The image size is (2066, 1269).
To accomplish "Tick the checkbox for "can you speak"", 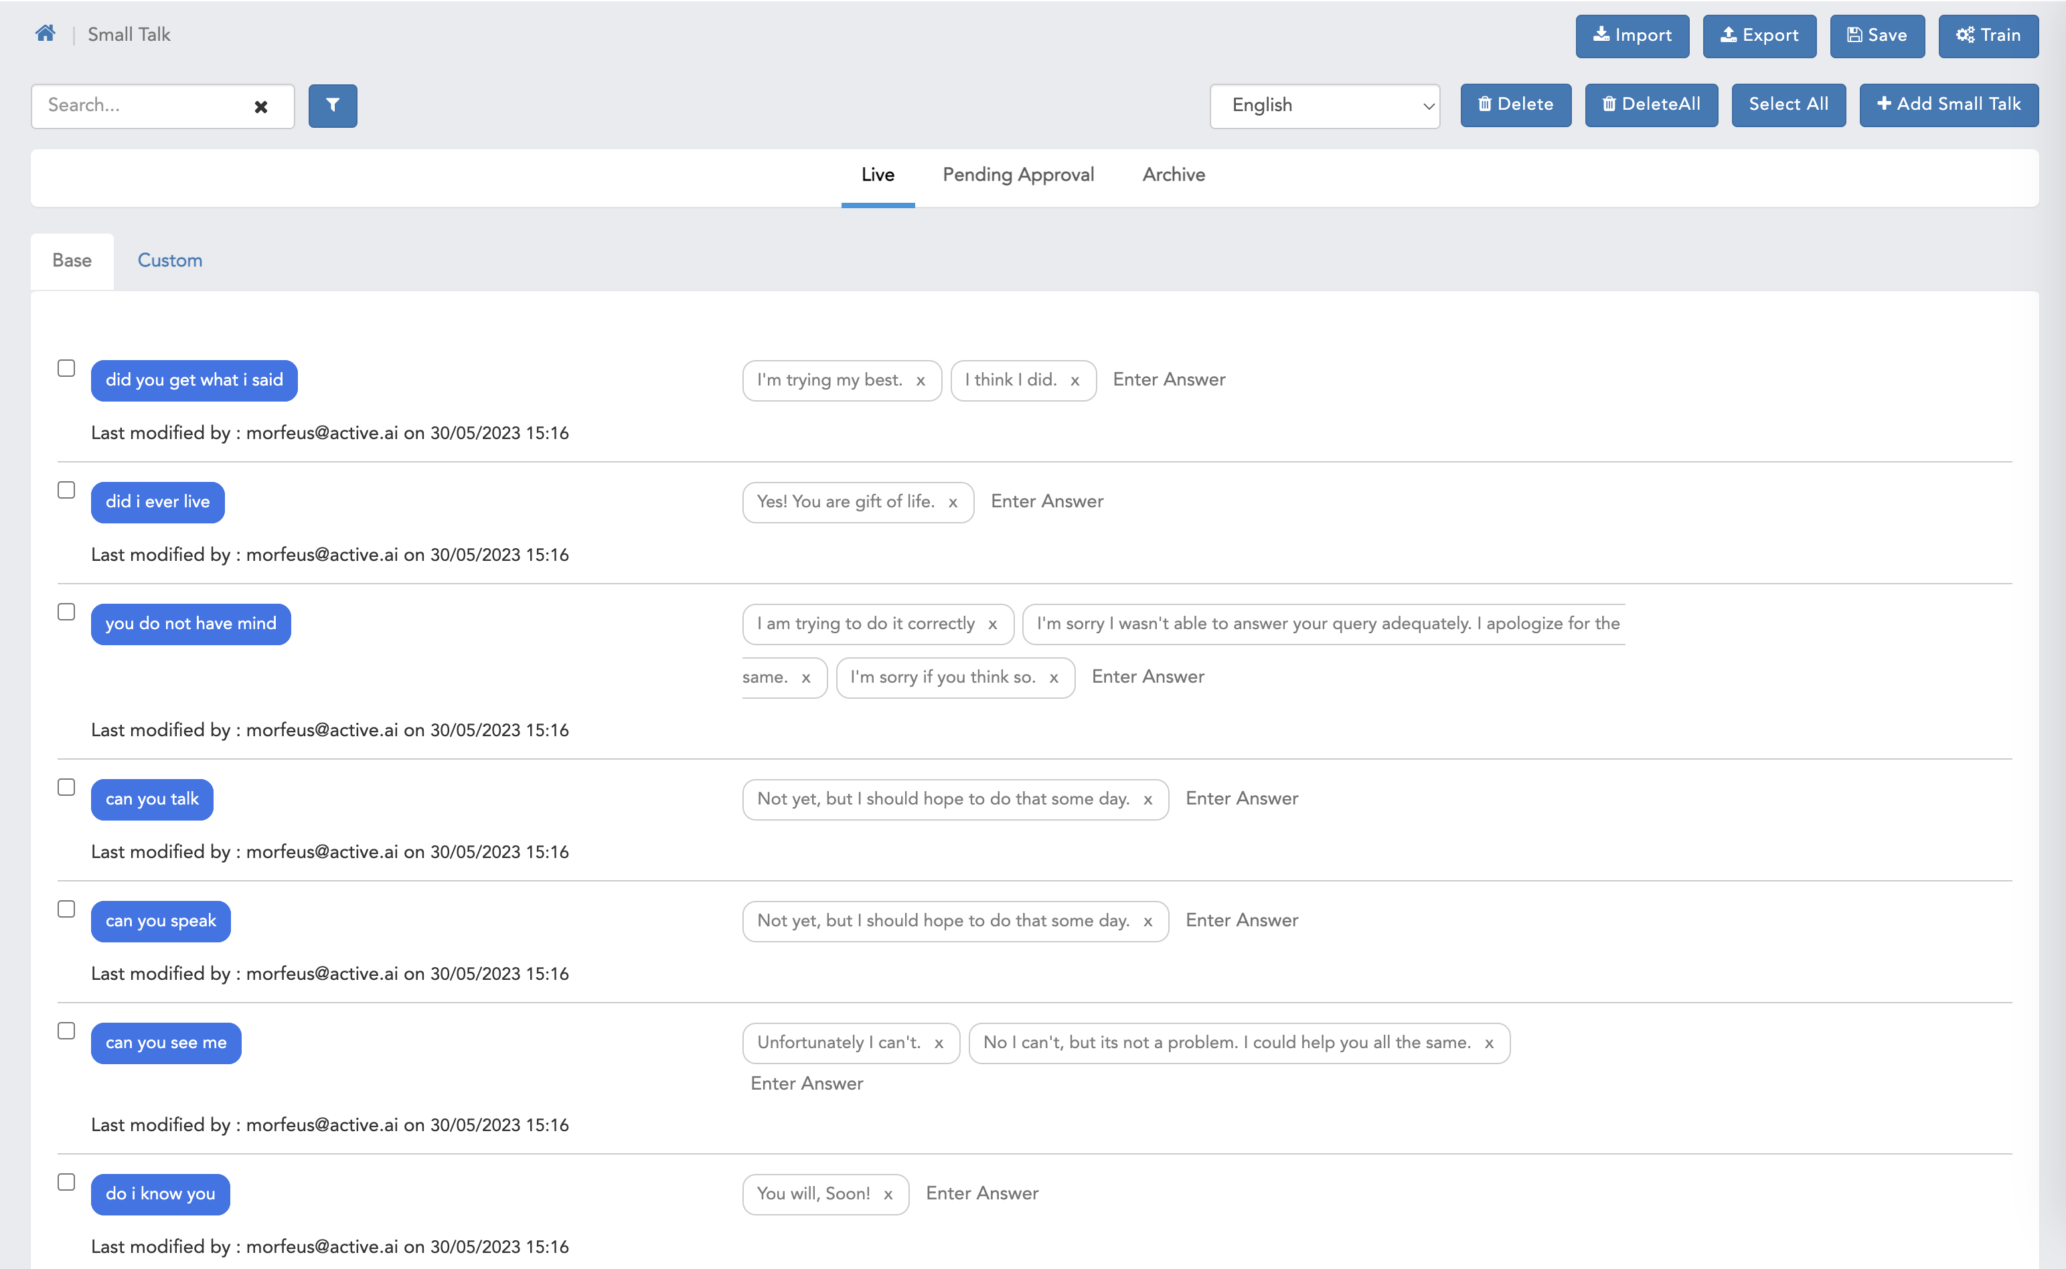I will coord(66,909).
